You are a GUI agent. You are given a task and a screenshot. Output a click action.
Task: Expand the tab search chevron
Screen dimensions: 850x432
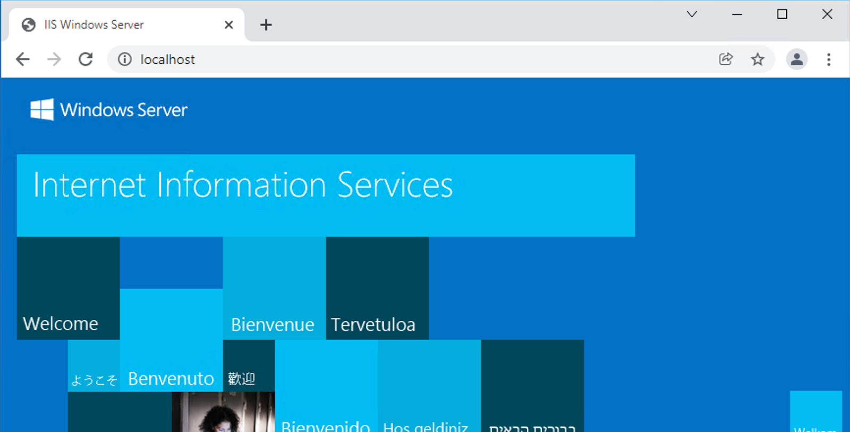[692, 14]
